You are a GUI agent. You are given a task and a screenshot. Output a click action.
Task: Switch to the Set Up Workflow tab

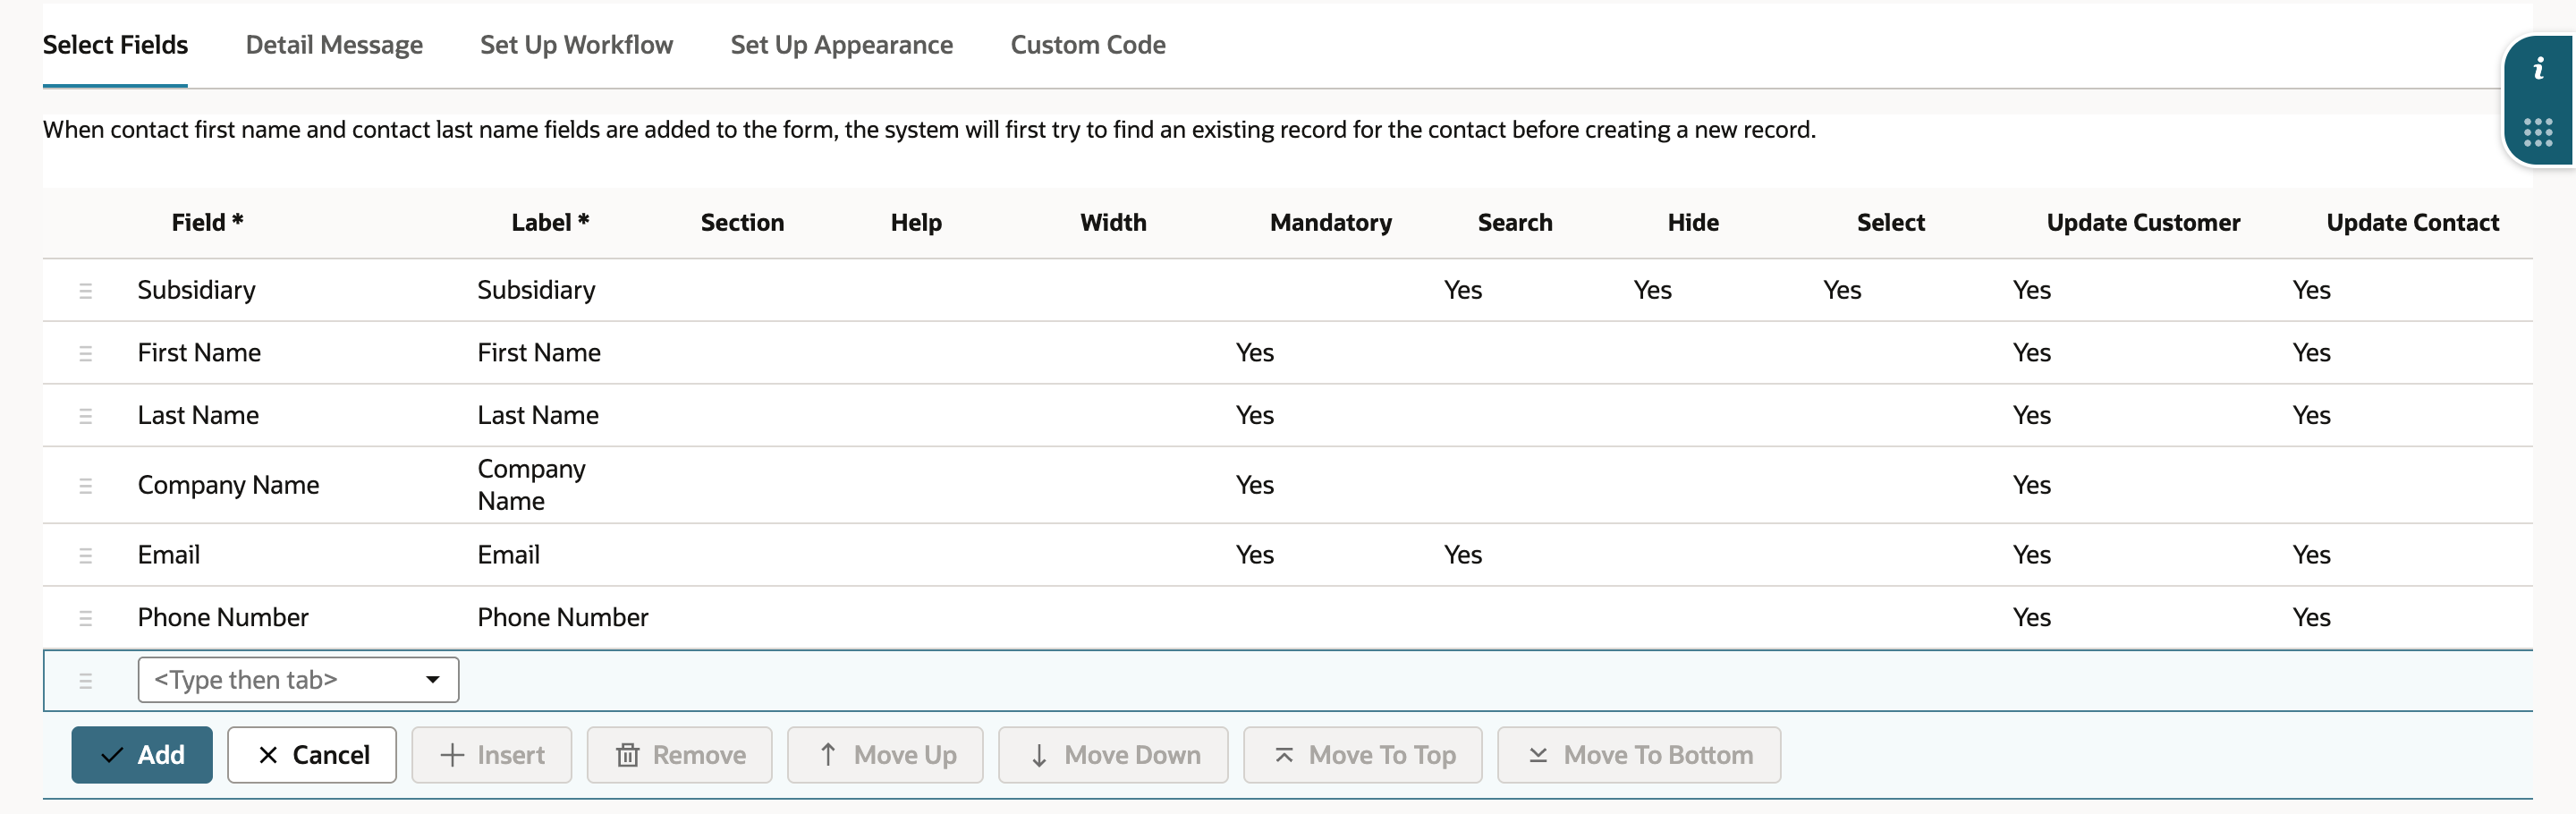(x=576, y=45)
